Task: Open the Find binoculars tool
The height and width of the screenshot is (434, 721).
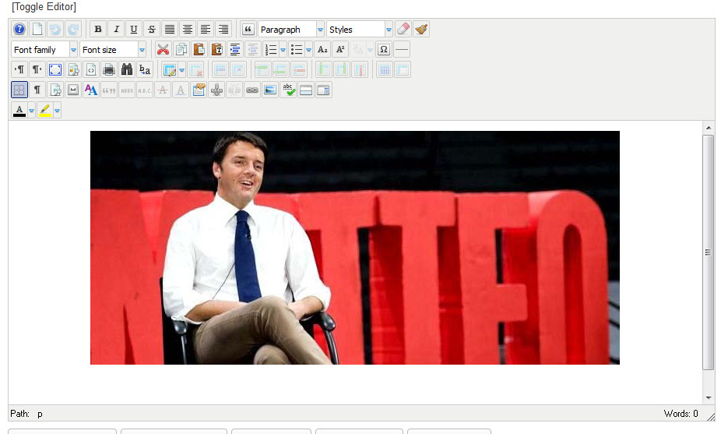Action: 127,70
